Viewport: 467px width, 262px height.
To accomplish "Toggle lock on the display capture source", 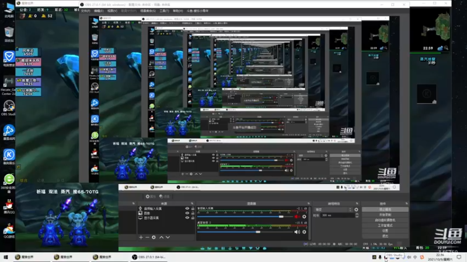I will point(193,217).
